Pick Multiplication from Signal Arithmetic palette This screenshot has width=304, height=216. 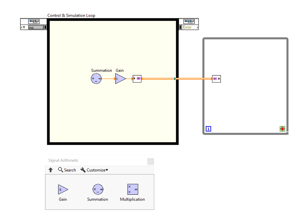point(133,189)
